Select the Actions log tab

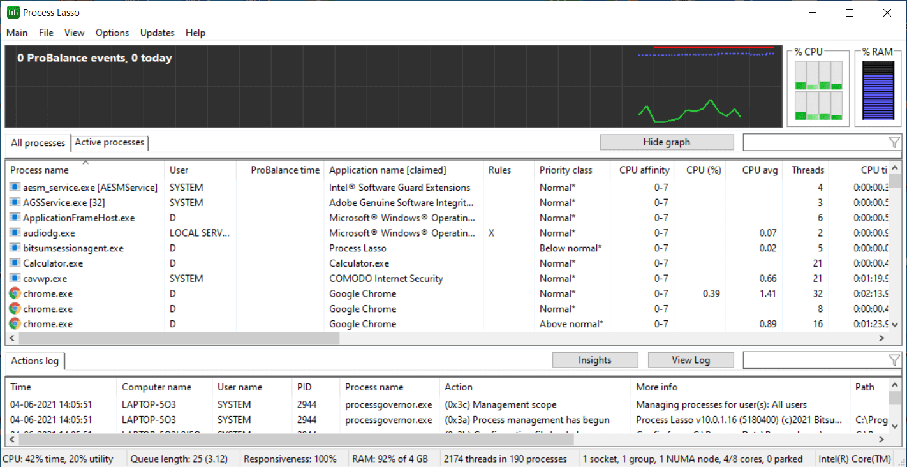click(x=35, y=361)
